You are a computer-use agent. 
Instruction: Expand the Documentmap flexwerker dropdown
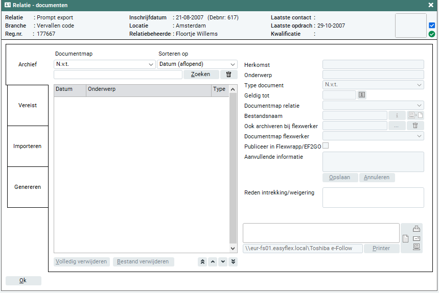373,136
